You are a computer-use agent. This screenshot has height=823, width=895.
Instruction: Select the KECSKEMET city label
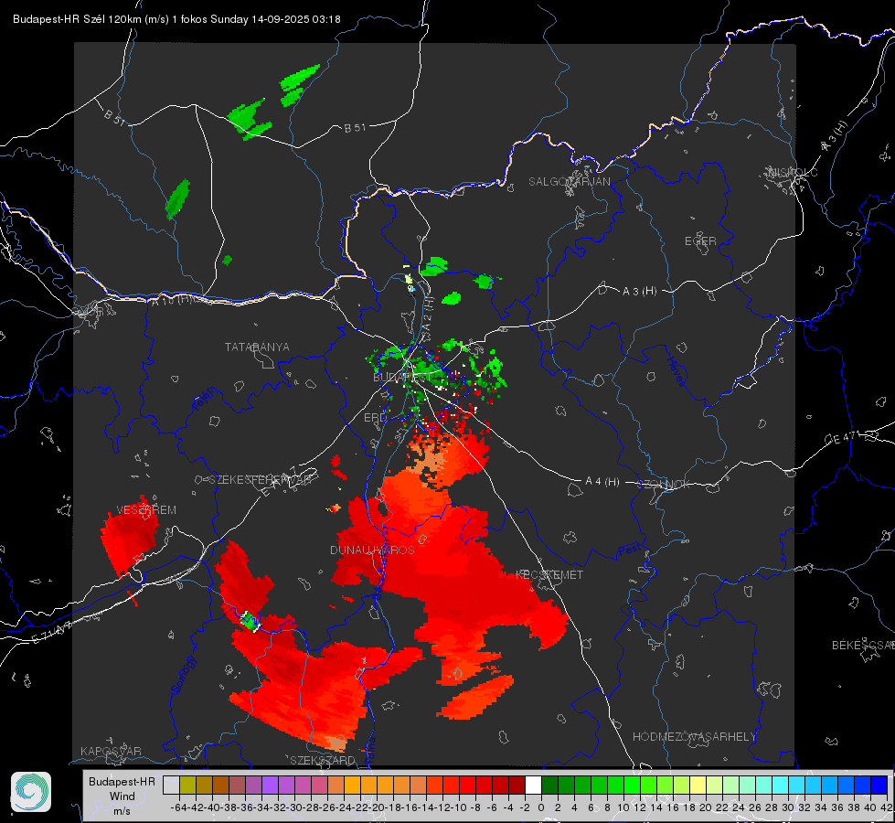click(549, 575)
